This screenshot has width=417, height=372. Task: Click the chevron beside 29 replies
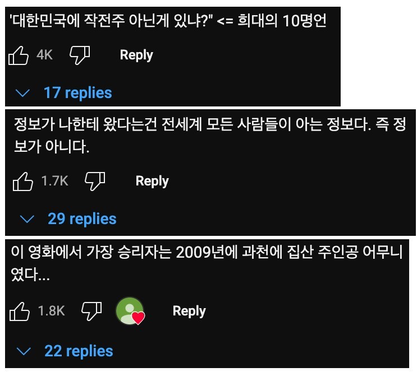[x=27, y=219]
